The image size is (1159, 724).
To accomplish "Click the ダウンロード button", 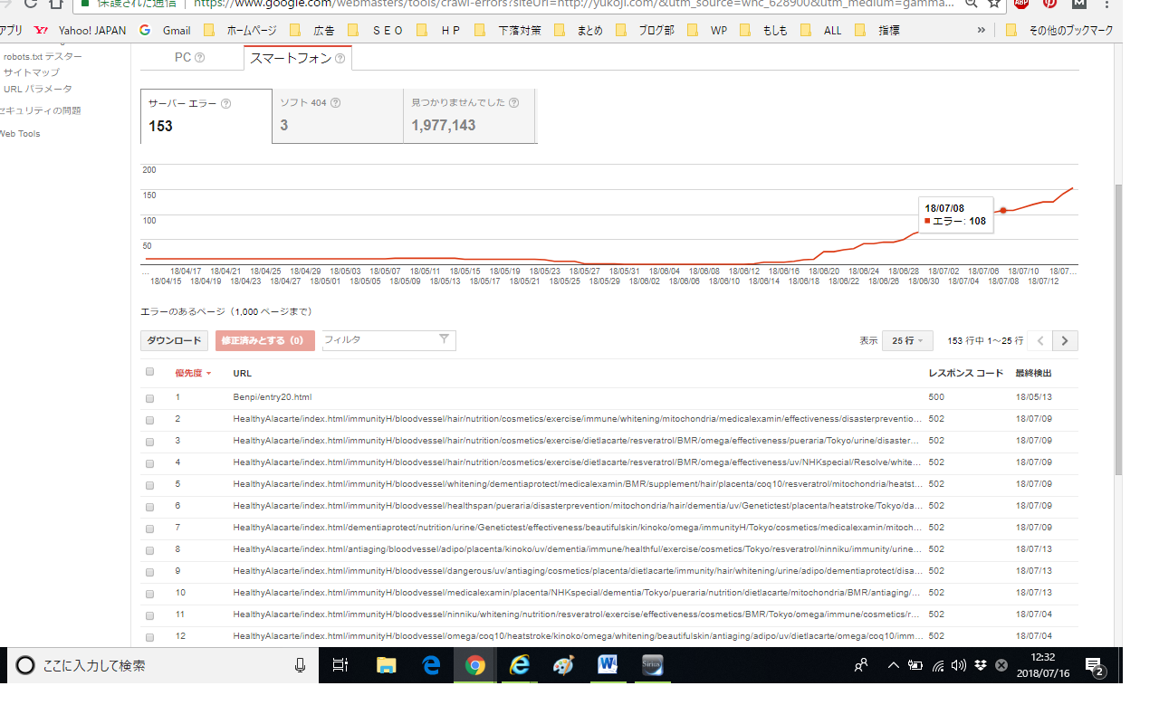I will pyautogui.click(x=174, y=341).
